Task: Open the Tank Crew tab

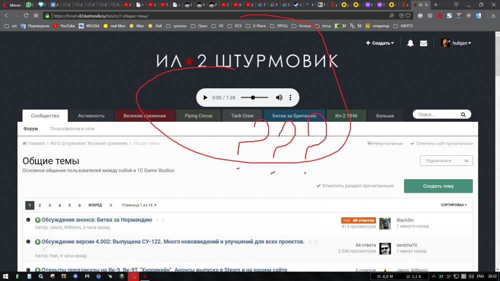Action: click(x=242, y=116)
